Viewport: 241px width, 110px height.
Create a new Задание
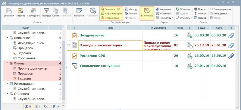(x=20, y=12)
